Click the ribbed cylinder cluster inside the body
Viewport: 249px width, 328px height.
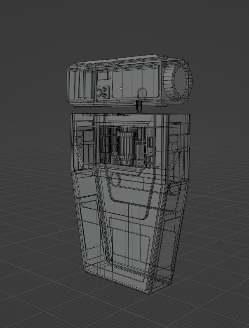[127, 146]
